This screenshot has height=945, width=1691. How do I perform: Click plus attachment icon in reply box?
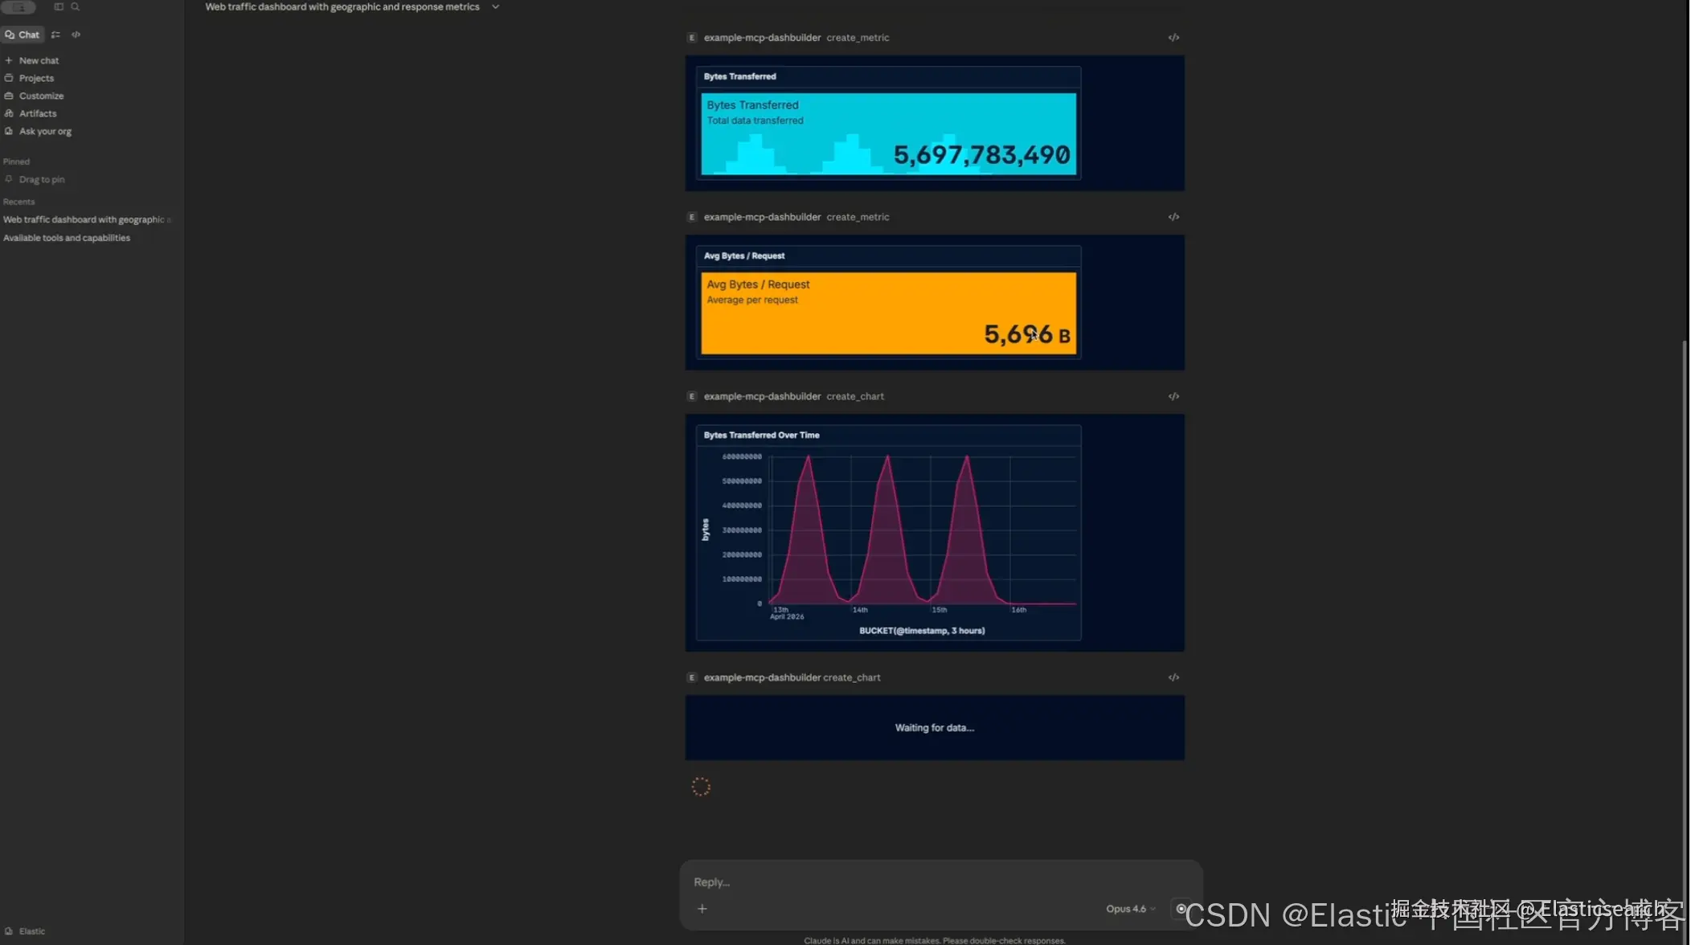tap(702, 909)
